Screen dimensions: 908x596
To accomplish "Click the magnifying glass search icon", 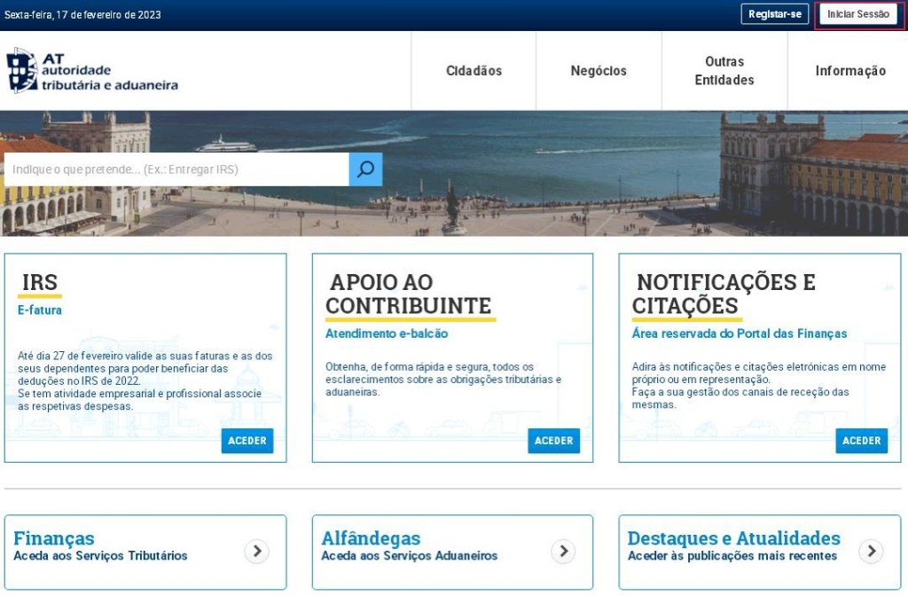I will click(365, 169).
